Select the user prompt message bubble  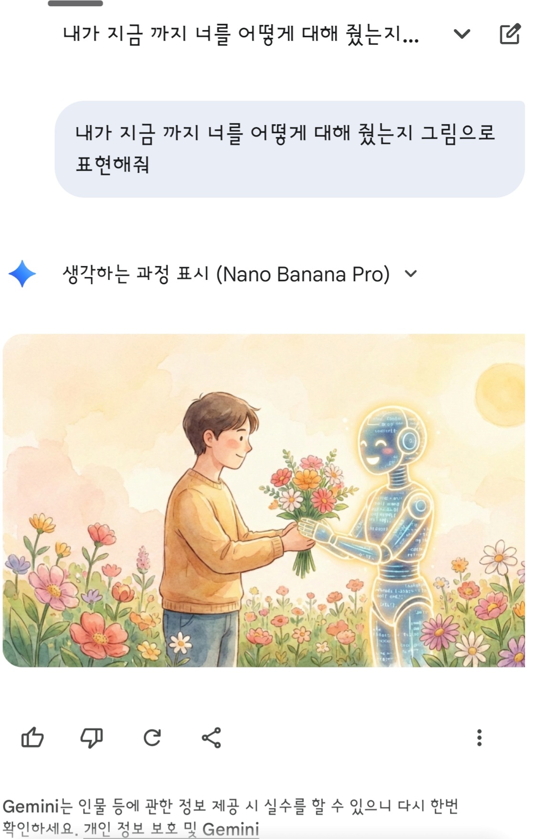click(x=290, y=149)
